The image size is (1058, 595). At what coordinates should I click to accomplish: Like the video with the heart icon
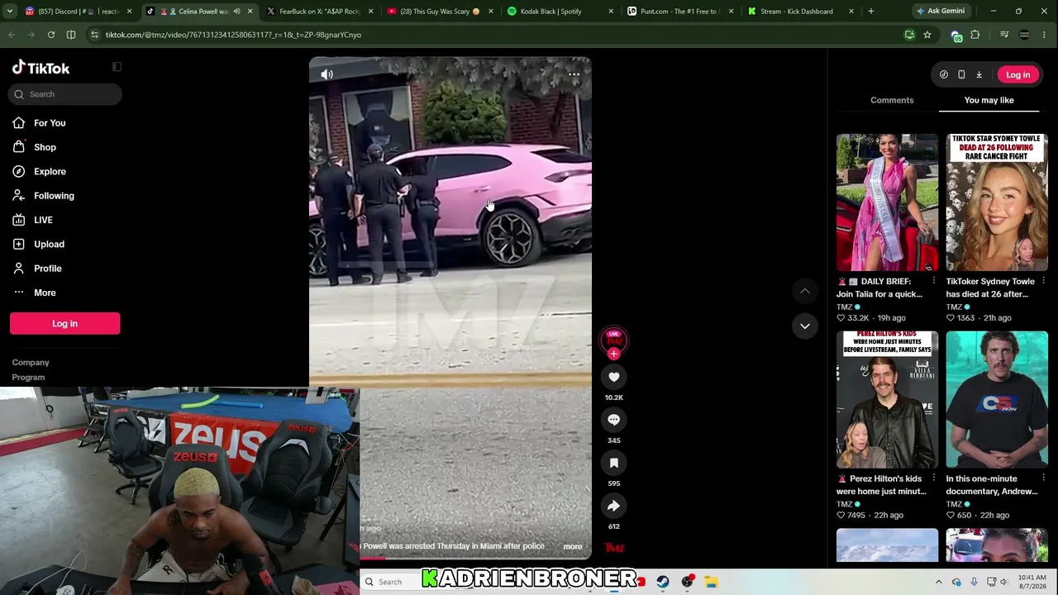(613, 377)
